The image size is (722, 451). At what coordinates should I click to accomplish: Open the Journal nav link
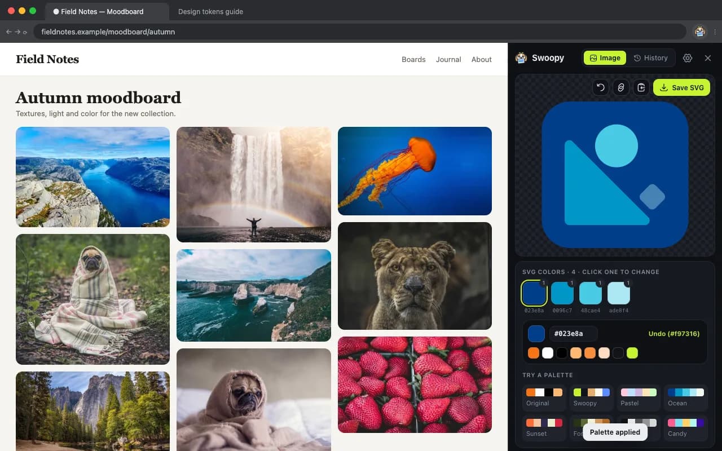click(448, 59)
